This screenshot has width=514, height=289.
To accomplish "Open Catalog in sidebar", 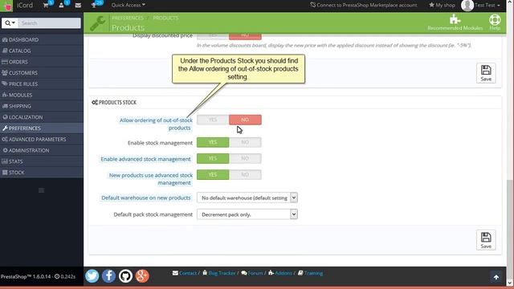I will [42, 51].
